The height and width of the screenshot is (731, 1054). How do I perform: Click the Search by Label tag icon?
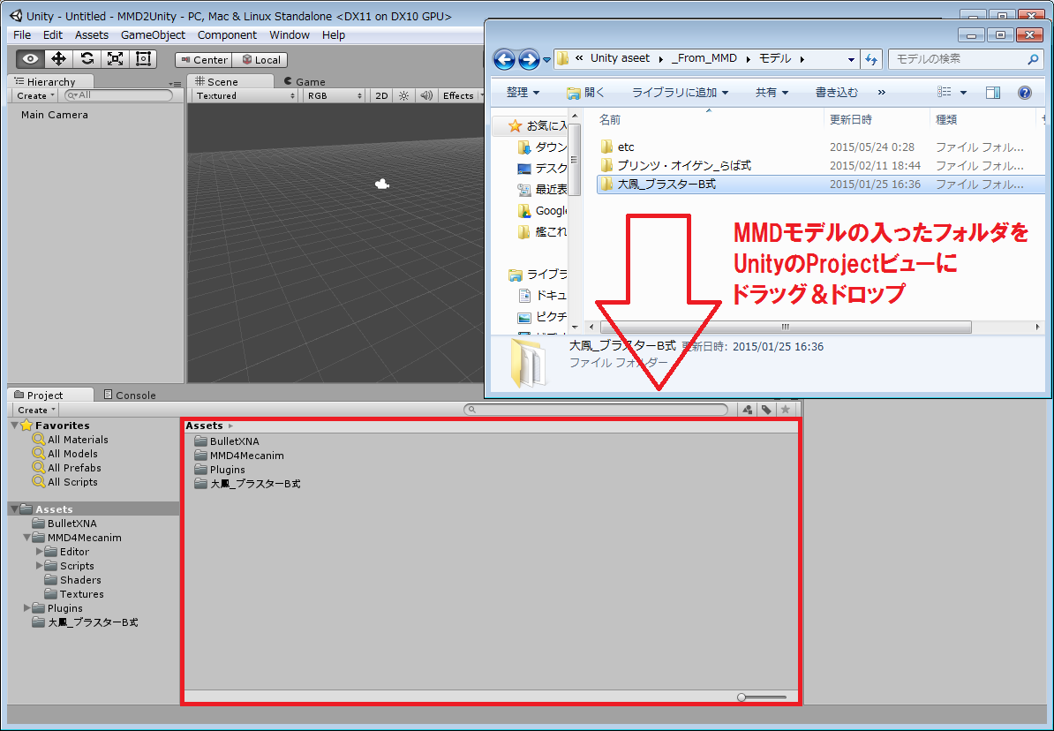pyautogui.click(x=765, y=409)
